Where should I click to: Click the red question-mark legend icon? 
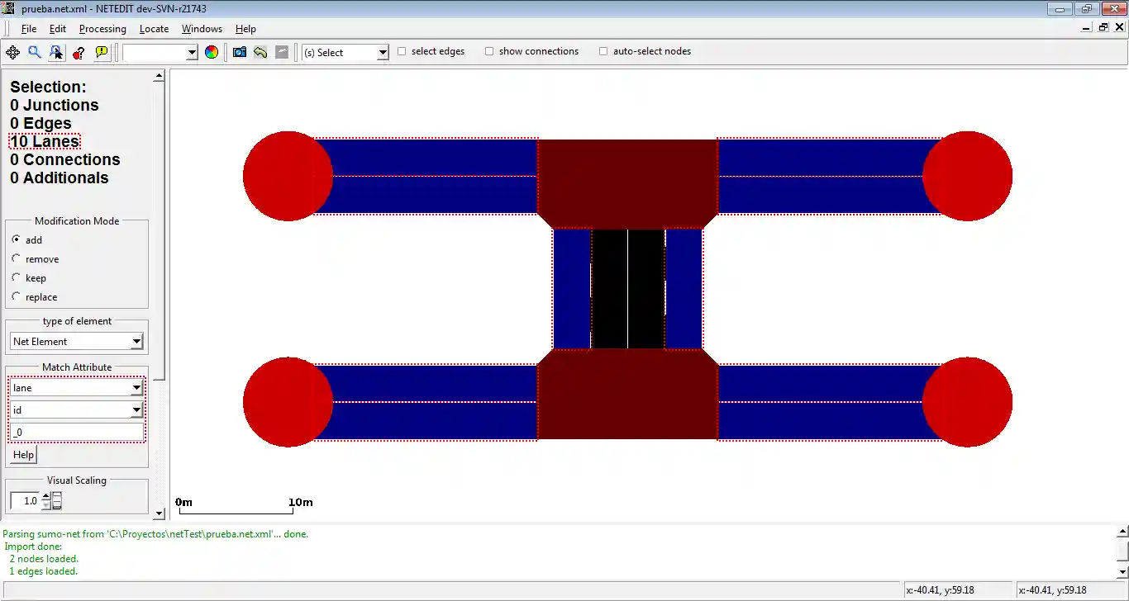point(79,52)
